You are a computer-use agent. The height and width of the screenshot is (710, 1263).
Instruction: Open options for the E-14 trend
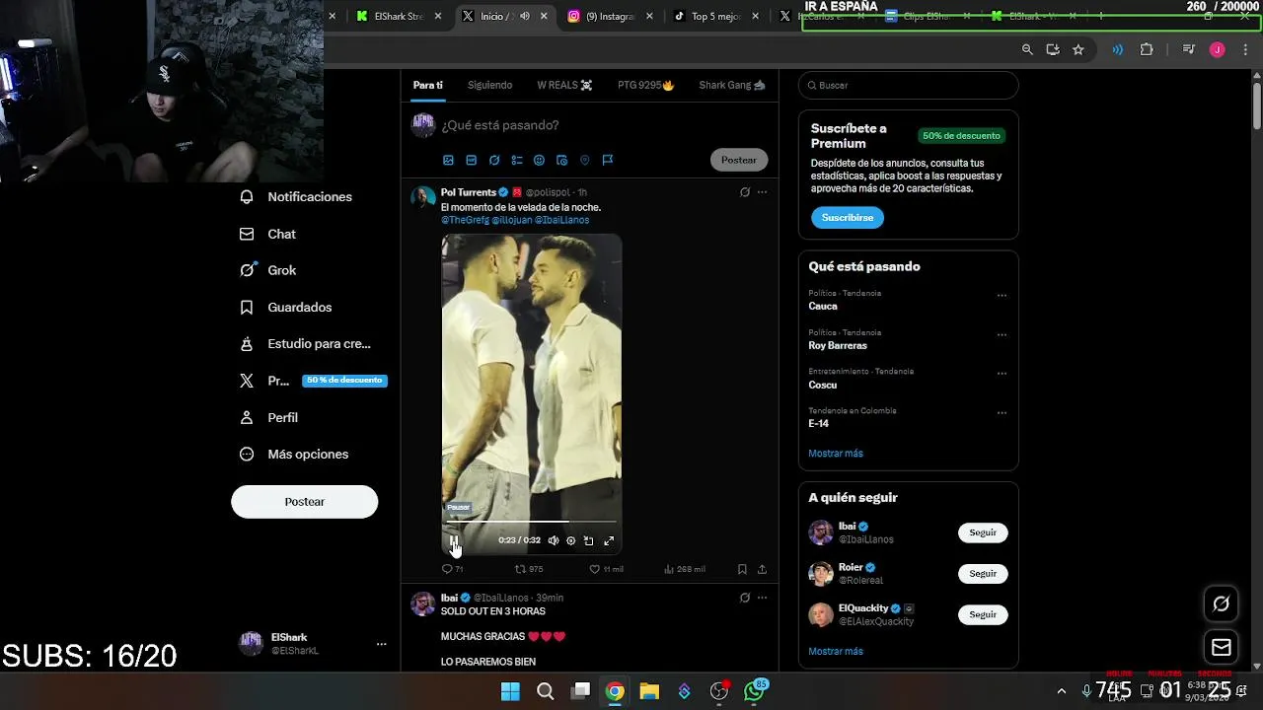tap(1002, 412)
